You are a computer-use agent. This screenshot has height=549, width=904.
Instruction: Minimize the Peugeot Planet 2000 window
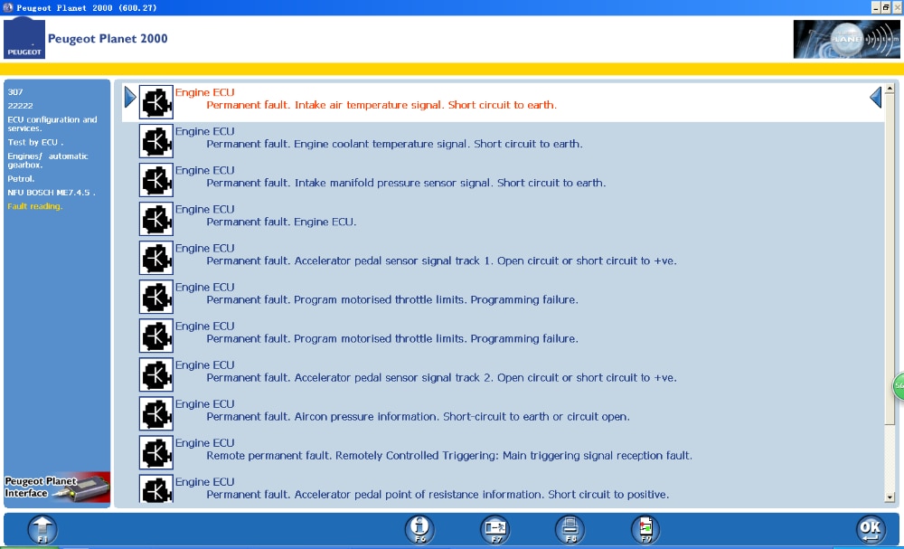point(876,7)
